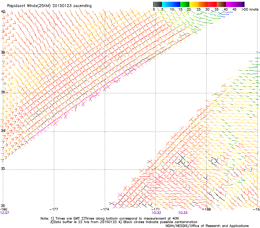Click the legend tick label 10
The image size is (260, 228).
(x=172, y=9)
